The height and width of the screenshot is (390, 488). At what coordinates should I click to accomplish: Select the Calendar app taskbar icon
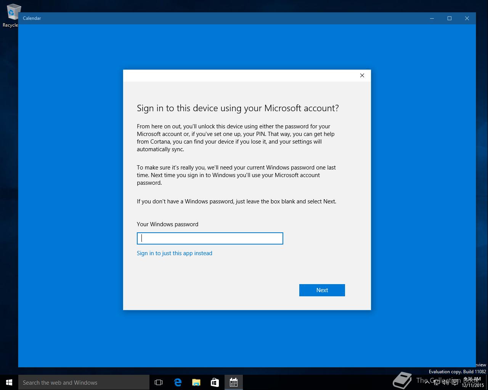[x=234, y=382]
